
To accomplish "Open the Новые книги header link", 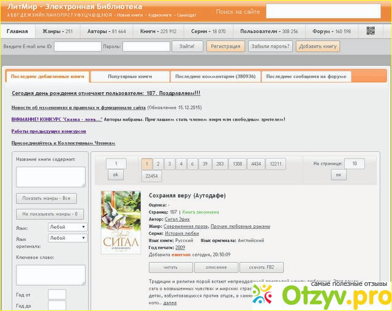I will 130,15.
